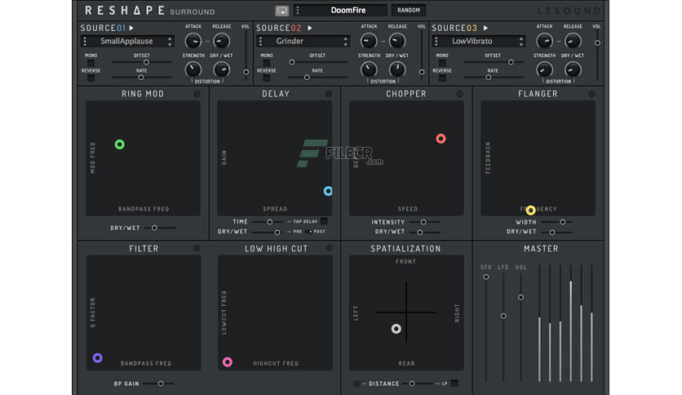Click the surround output icon beside DoomFire
The image size is (682, 395).
281,10
